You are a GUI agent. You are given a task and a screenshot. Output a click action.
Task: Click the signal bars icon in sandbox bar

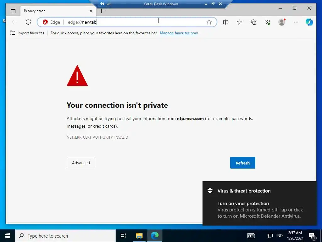point(108,4)
